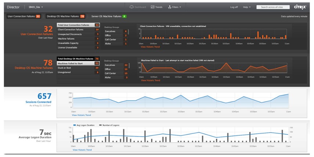Open the Trends chart icon
This screenshot has width=314, height=157.
(153, 7)
